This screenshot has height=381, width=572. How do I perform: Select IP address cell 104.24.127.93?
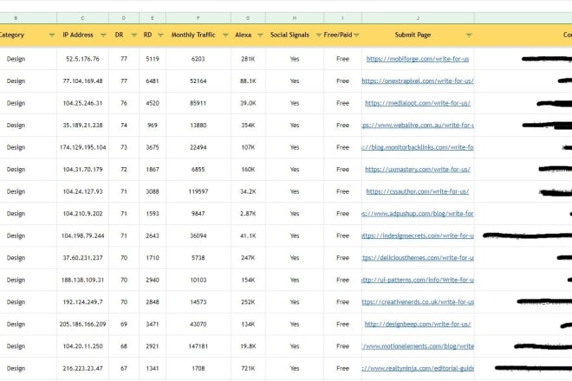82,191
